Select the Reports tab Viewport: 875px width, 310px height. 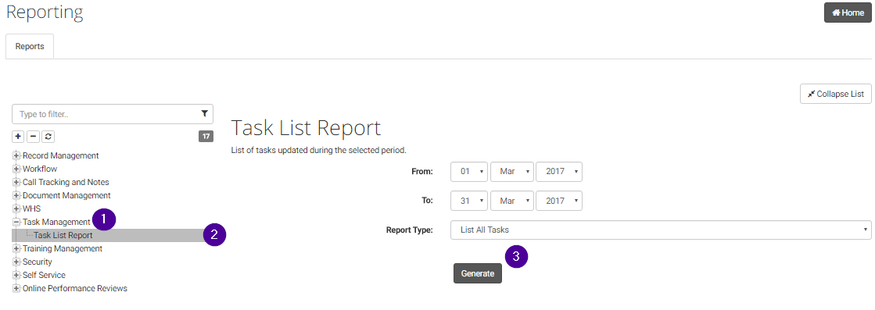pos(30,46)
